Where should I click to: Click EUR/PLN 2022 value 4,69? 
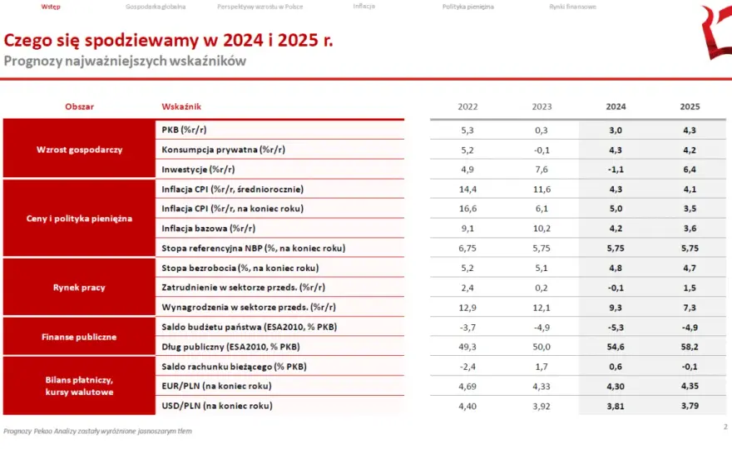tap(467, 387)
